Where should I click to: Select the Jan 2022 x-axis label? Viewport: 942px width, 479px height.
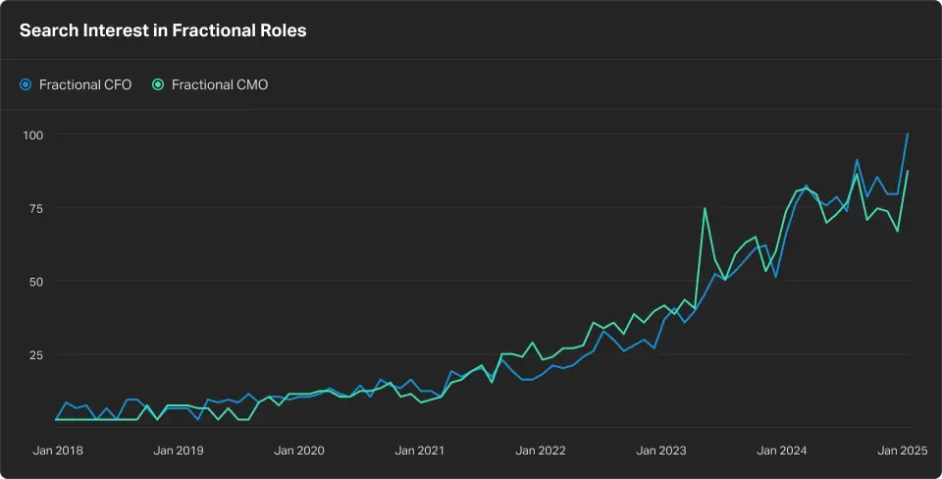541,452
